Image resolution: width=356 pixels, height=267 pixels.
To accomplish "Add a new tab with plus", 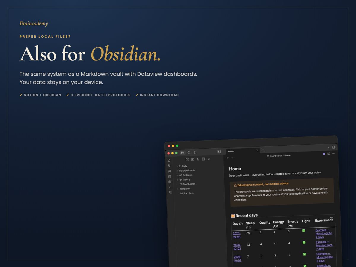I will click(x=263, y=150).
